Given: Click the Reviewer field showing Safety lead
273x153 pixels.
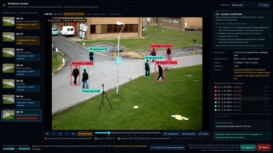Looking at the screenshot, I should click(x=243, y=5).
